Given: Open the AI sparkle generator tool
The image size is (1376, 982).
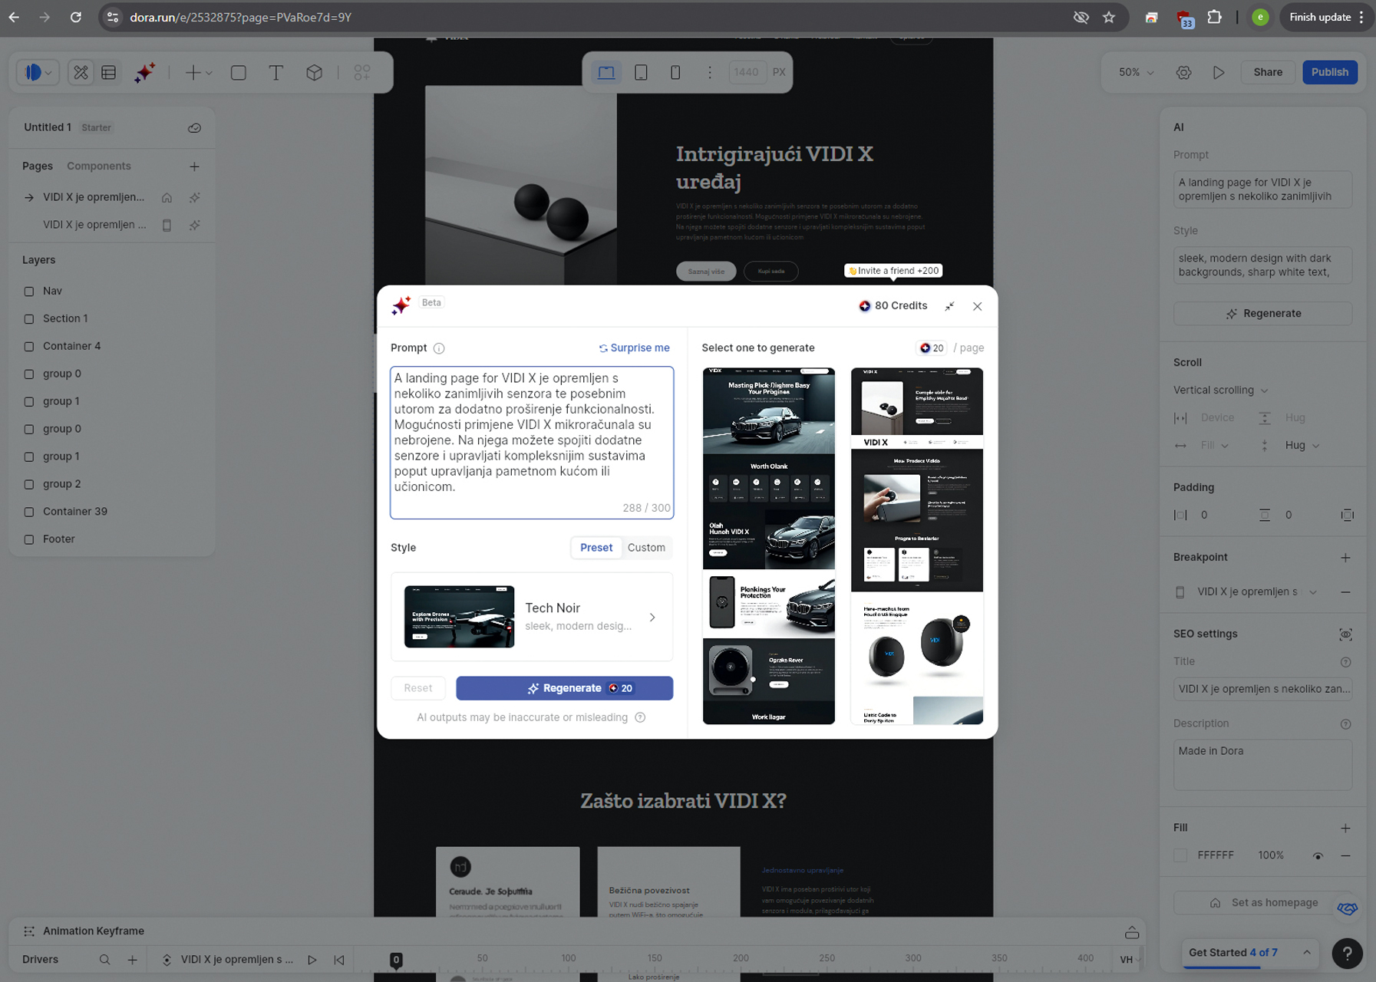Looking at the screenshot, I should pos(145,73).
